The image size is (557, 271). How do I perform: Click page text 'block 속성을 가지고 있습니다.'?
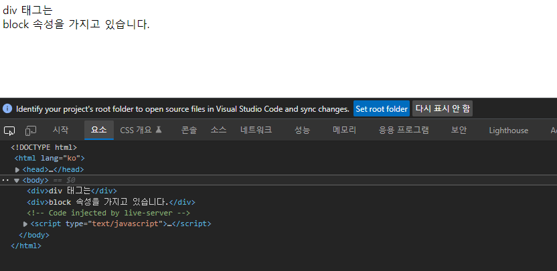(76, 25)
